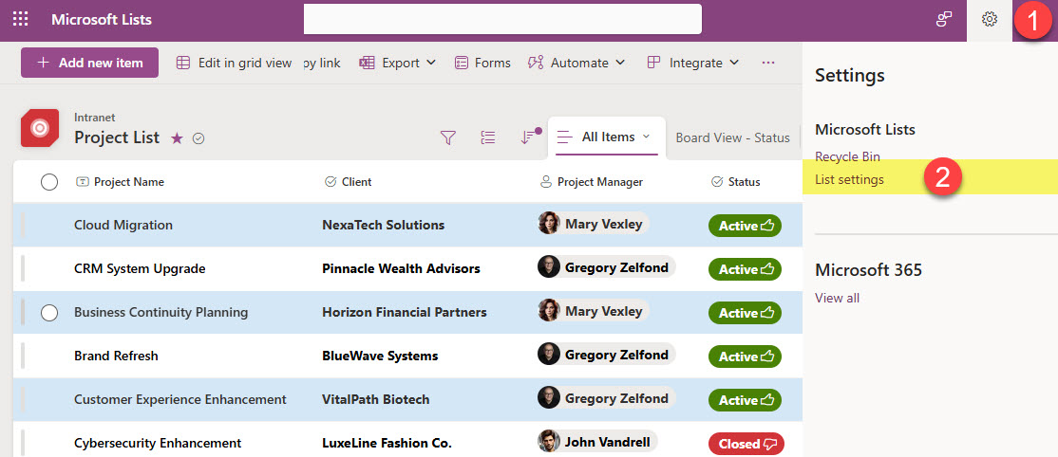Expand the Integrate dropdown

pyautogui.click(x=734, y=63)
